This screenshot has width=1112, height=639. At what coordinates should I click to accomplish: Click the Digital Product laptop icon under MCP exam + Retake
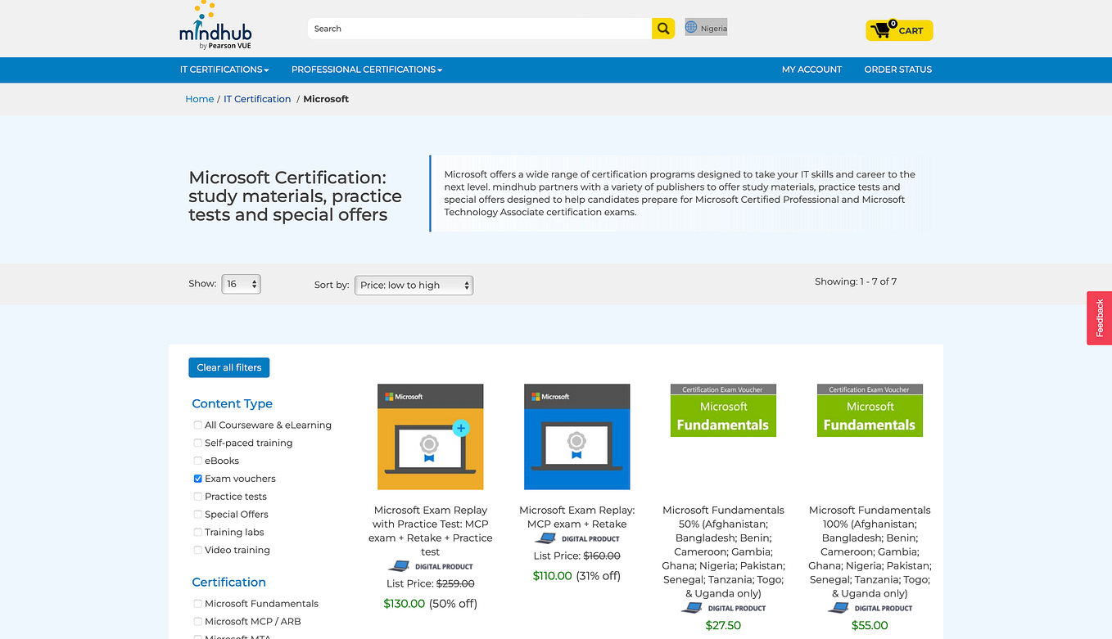tap(545, 538)
